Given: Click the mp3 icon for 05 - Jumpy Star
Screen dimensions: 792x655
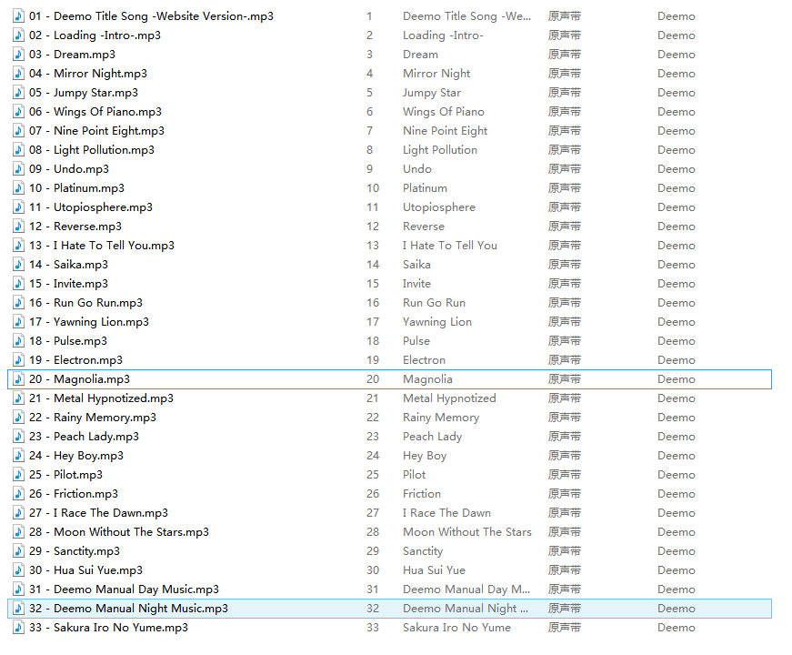Looking at the screenshot, I should 18,93.
